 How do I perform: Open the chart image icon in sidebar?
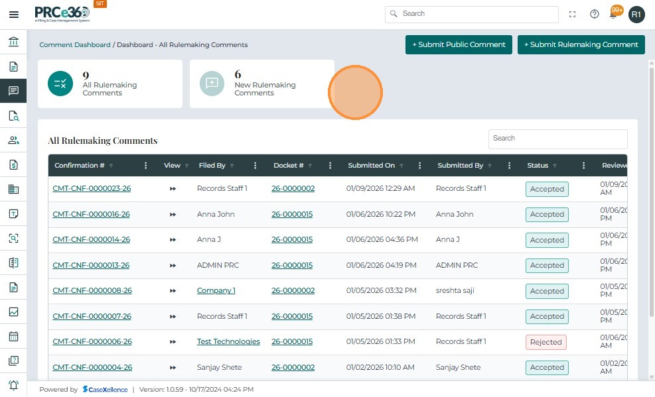tap(13, 312)
